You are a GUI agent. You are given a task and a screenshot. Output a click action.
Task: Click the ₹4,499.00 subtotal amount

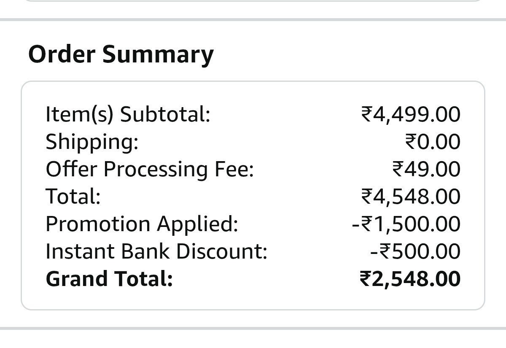point(411,114)
